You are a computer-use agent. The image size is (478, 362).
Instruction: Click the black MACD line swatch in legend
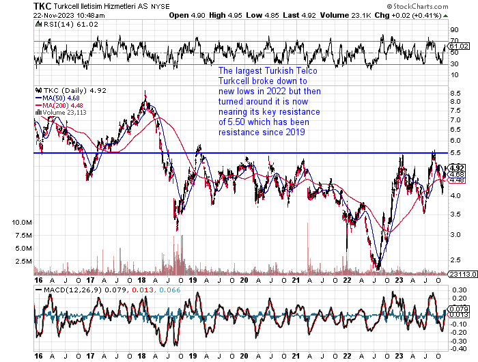tap(39, 290)
